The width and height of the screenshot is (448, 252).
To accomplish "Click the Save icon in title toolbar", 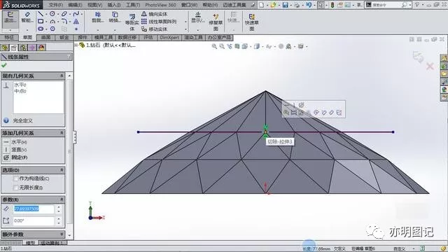I will (x=285, y=5).
